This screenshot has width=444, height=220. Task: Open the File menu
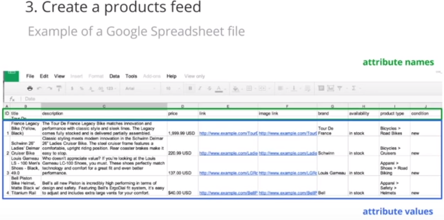[30, 77]
